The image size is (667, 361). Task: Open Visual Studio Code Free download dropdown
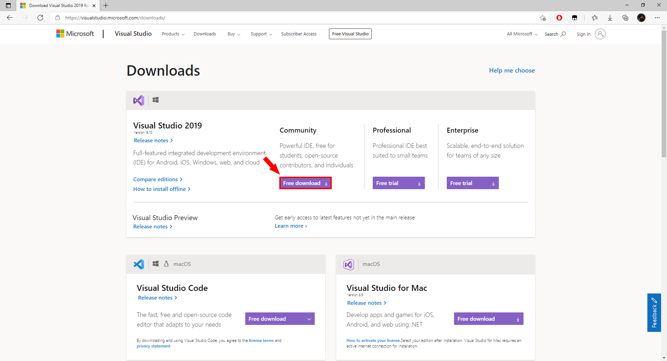click(x=280, y=319)
